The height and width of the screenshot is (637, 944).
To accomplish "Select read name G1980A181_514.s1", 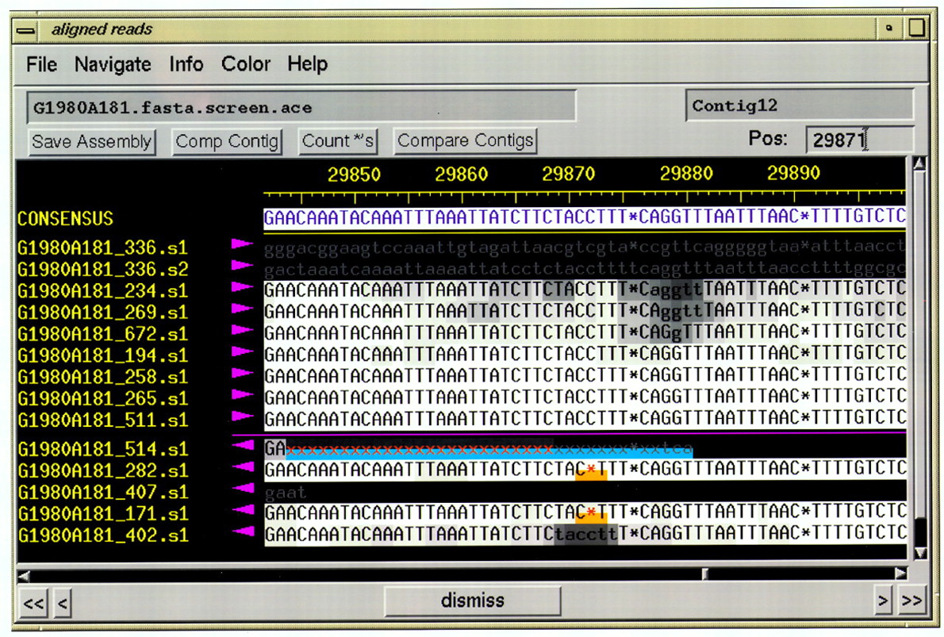I will coord(102,449).
